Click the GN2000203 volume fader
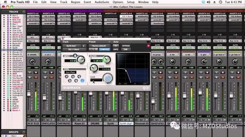This screenshot has width=245, height=137. [231, 95]
